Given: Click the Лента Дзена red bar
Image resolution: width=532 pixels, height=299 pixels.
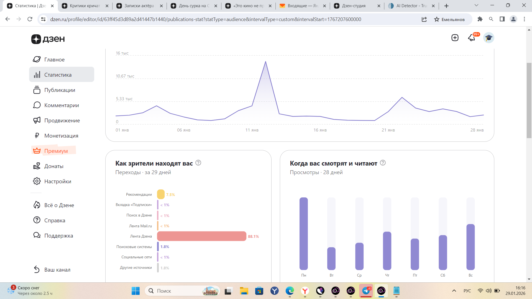Looking at the screenshot, I should [201, 236].
